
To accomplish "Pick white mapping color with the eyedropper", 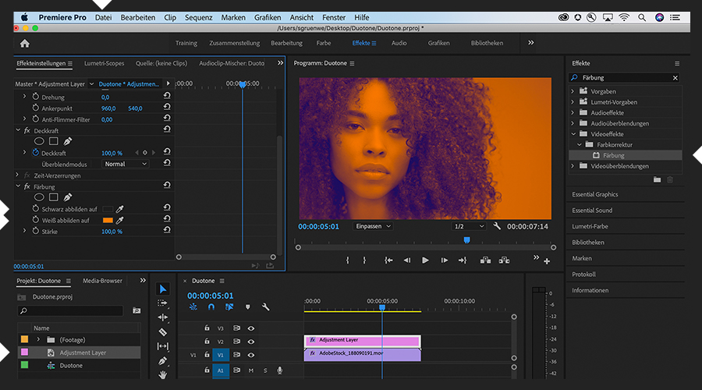I will coord(120,221).
